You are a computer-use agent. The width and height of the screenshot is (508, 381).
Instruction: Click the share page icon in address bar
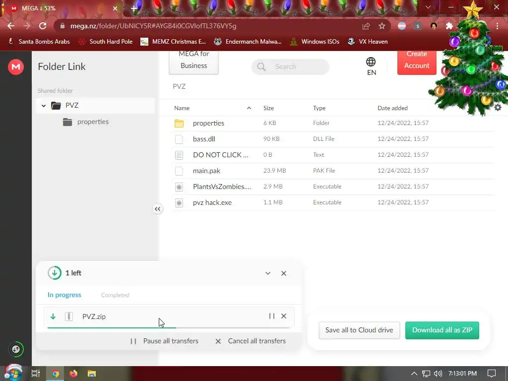pos(366,26)
